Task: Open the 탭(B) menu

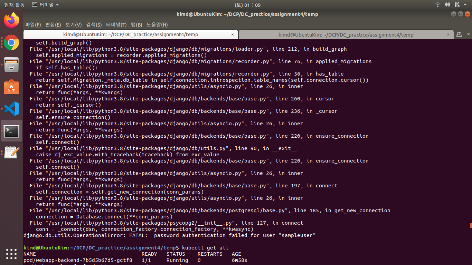Action: (x=136, y=25)
